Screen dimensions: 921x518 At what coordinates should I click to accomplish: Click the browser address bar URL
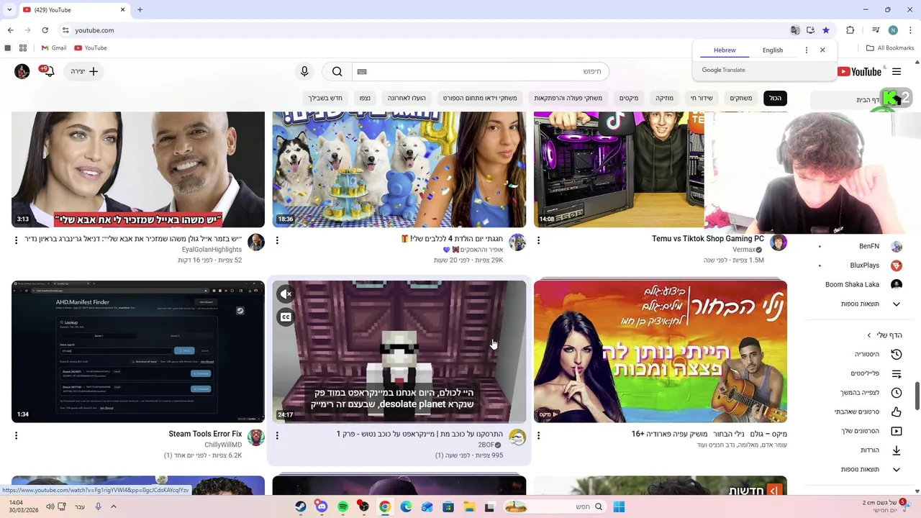[94, 30]
